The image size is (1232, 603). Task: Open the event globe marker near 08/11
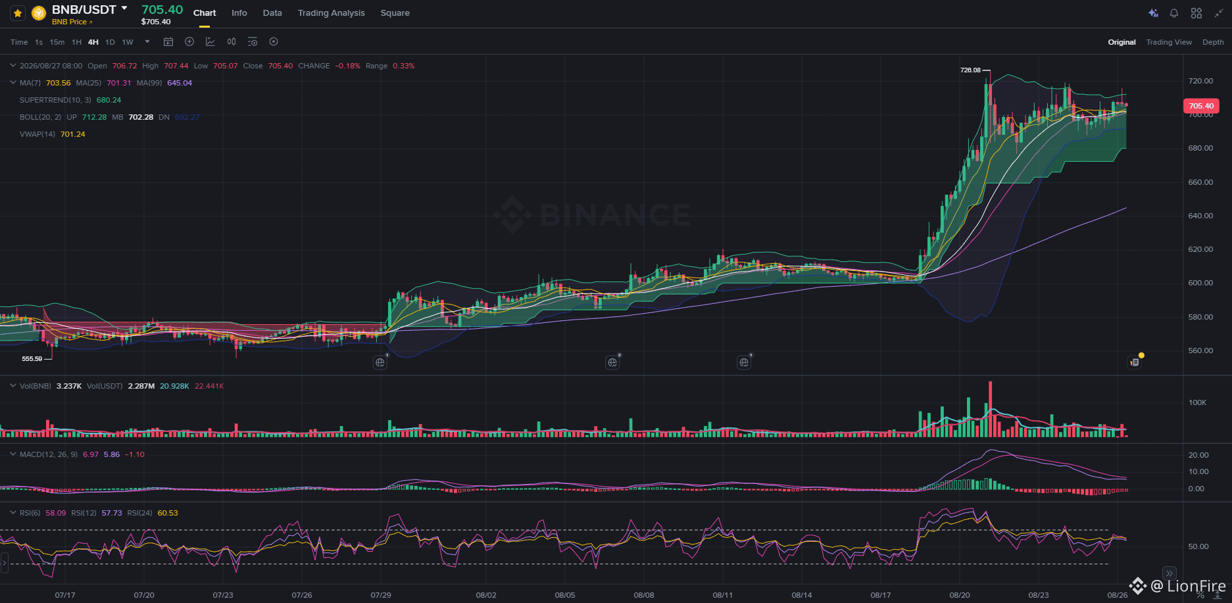(744, 362)
